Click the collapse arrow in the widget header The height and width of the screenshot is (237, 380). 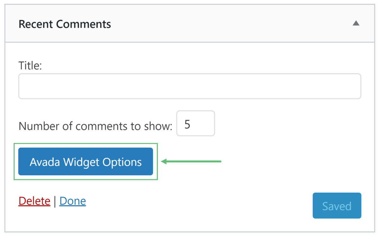click(356, 23)
